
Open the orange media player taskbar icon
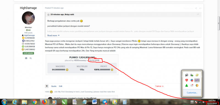point(54,102)
